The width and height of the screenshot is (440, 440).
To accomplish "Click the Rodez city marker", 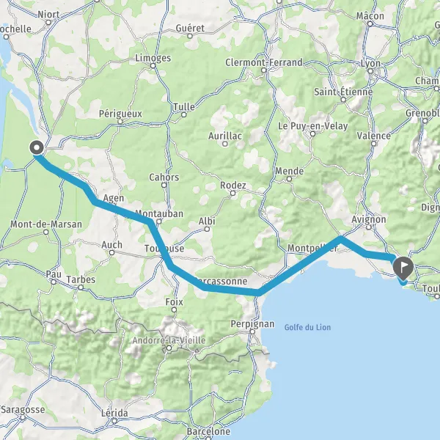I will pyautogui.click(x=232, y=194).
